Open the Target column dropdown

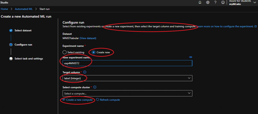(127, 78)
